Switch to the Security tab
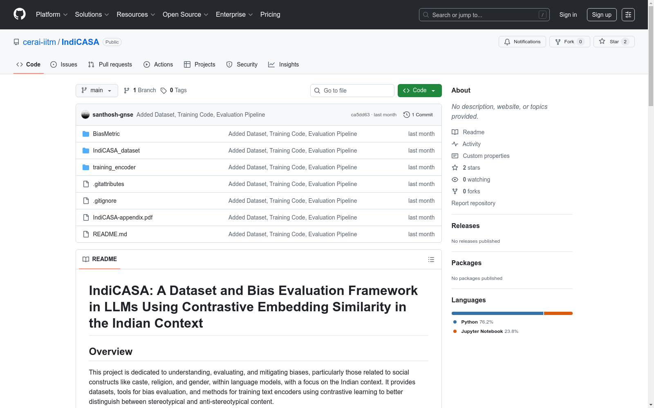Screen dimensions: 654x408 click(x=242, y=64)
